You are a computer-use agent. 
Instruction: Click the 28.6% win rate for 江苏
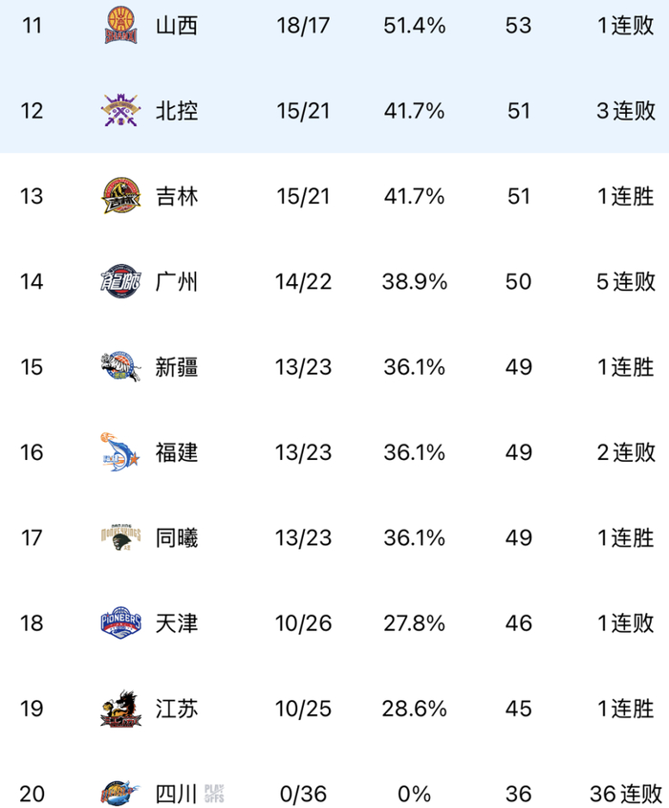[415, 710]
